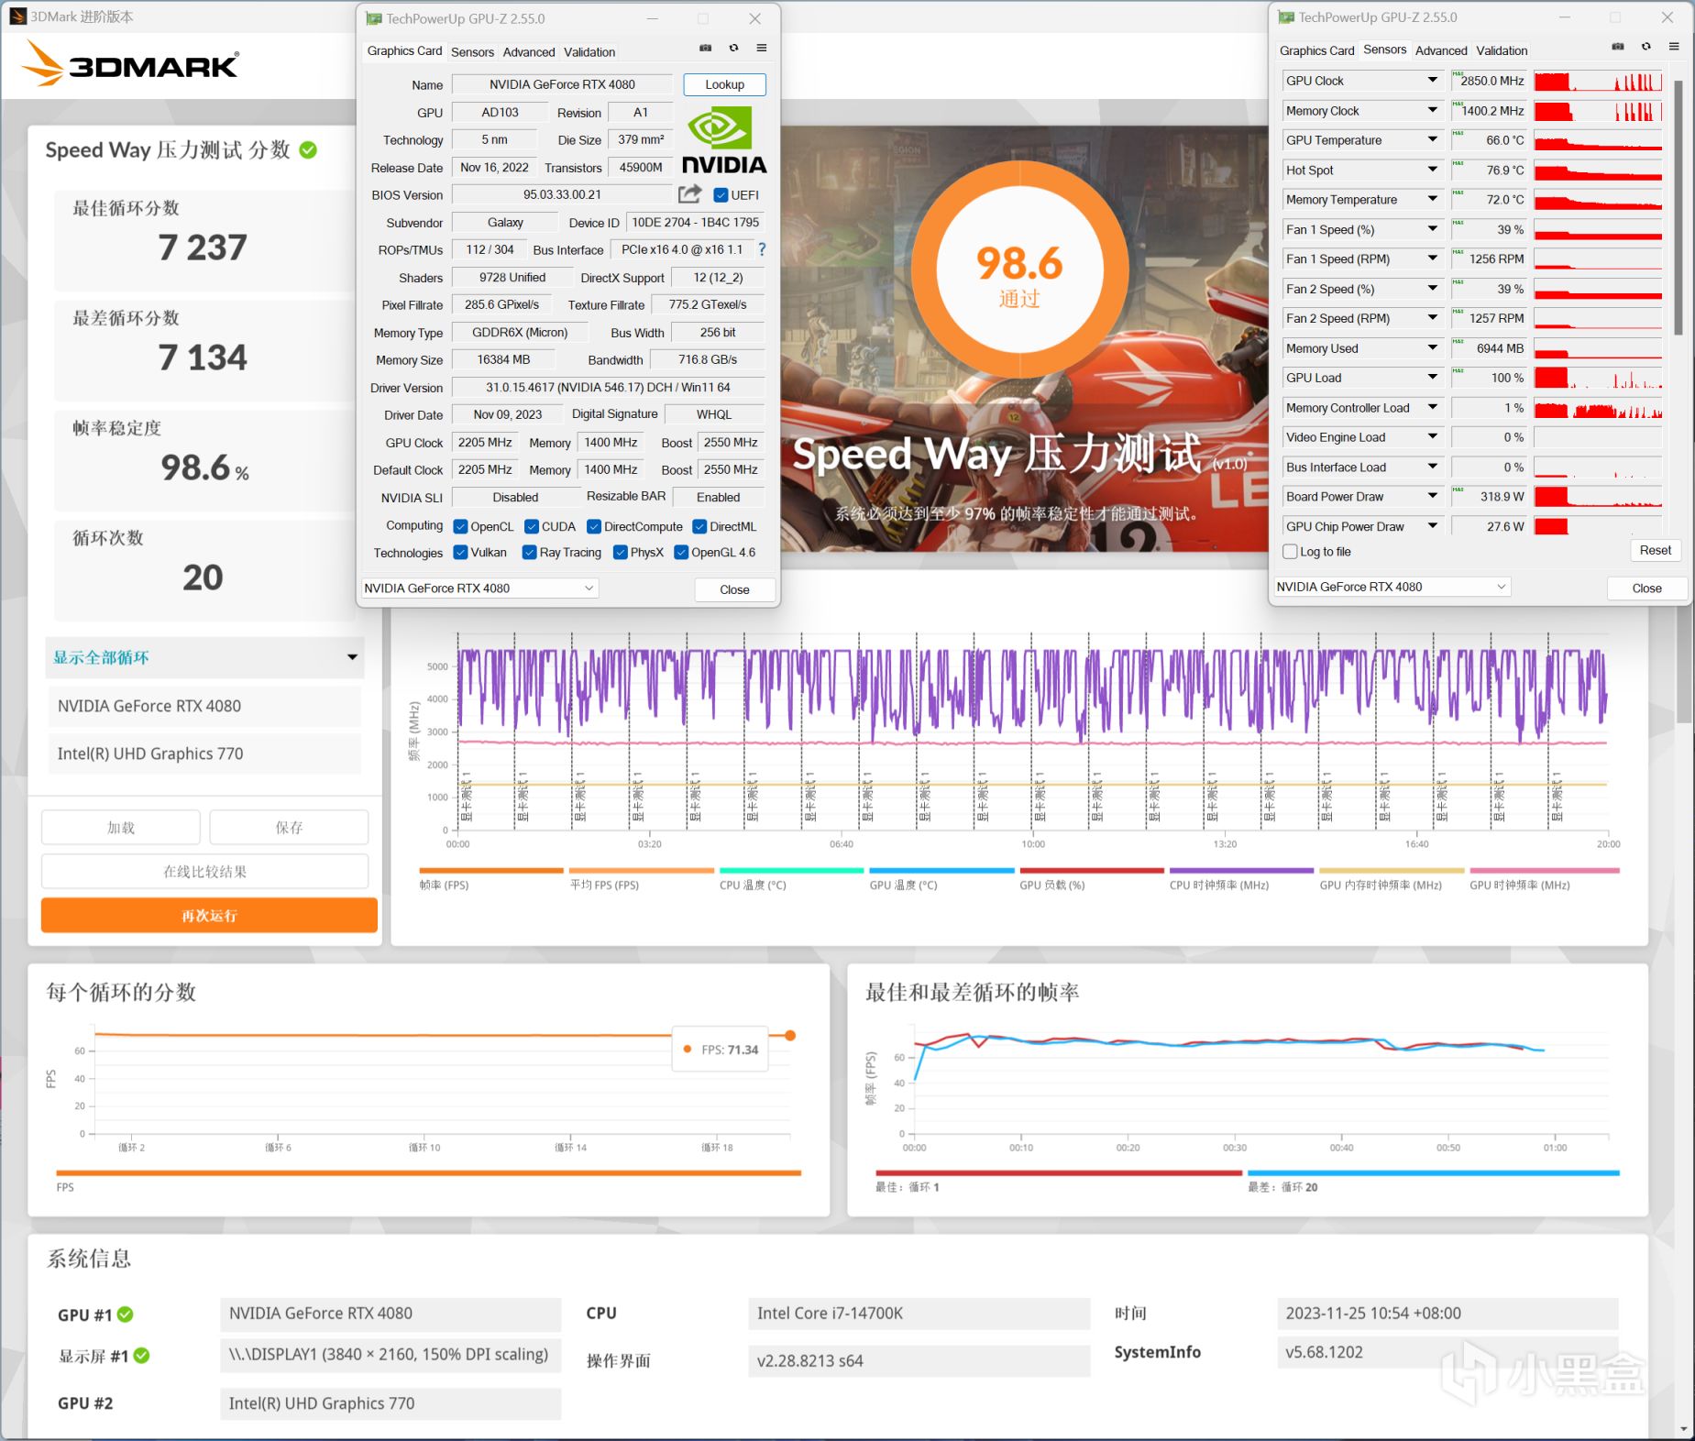Open GPU selector dropdown in Sensors window
The height and width of the screenshot is (1441, 1695).
click(1391, 587)
